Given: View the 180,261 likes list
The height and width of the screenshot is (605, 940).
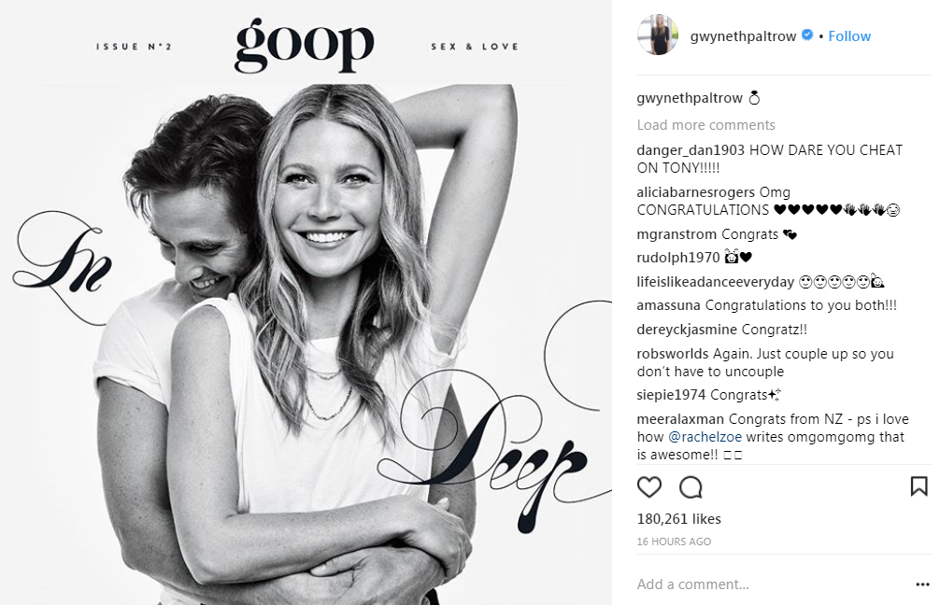Looking at the screenshot, I should click(678, 519).
